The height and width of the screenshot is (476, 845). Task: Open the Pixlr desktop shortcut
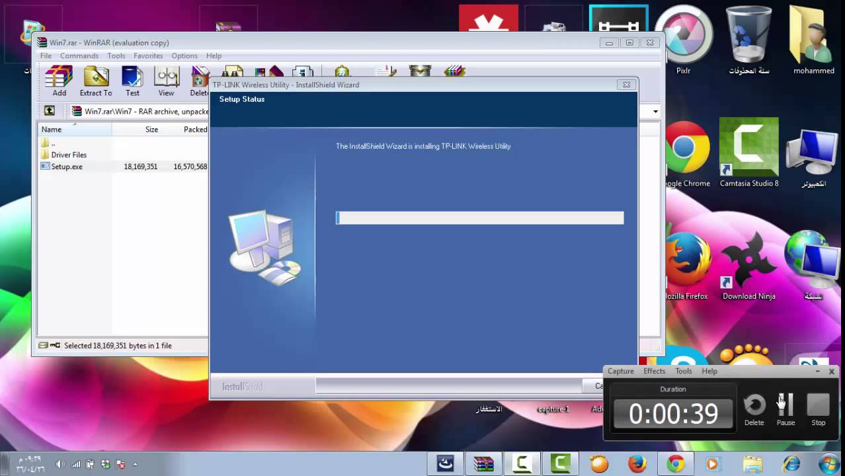tap(683, 40)
